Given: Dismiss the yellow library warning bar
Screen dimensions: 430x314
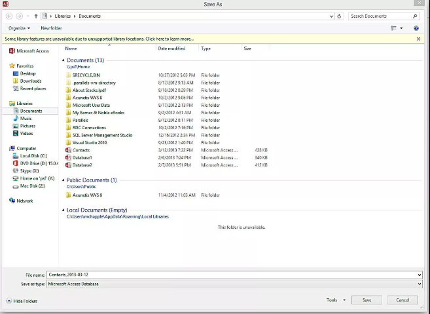Looking at the screenshot, I should point(418,39).
